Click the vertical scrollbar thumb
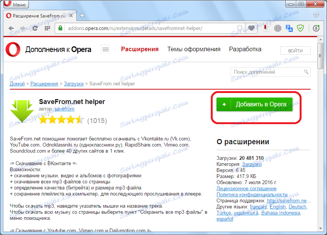This screenshot has width=327, height=235. pos(320,56)
